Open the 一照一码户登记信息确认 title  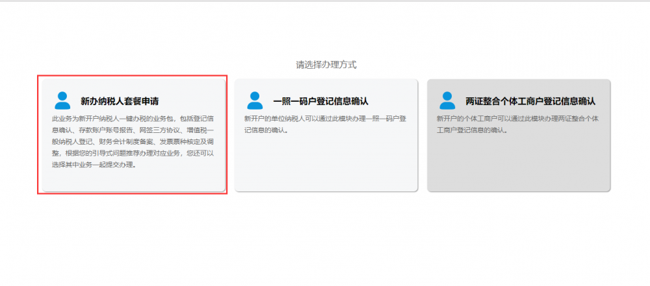pyautogui.click(x=320, y=102)
